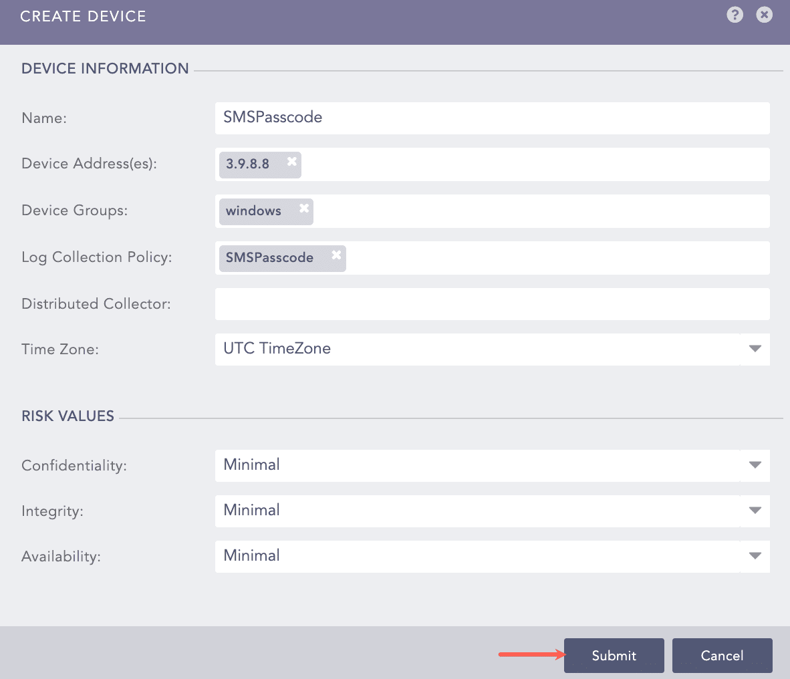Screen dimensions: 790x679
Task: Close the Create Device dialog
Action: [764, 15]
